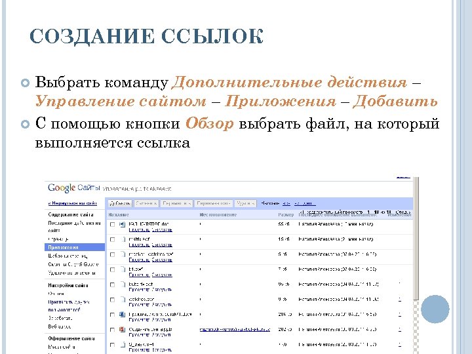The width and height of the screenshot is (472, 354).
Task: Open Последние действия на сайте in the sidebar
Action: tap(74, 226)
